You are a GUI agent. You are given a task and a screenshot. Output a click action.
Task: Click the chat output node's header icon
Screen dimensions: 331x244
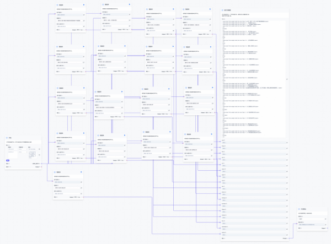point(299,209)
